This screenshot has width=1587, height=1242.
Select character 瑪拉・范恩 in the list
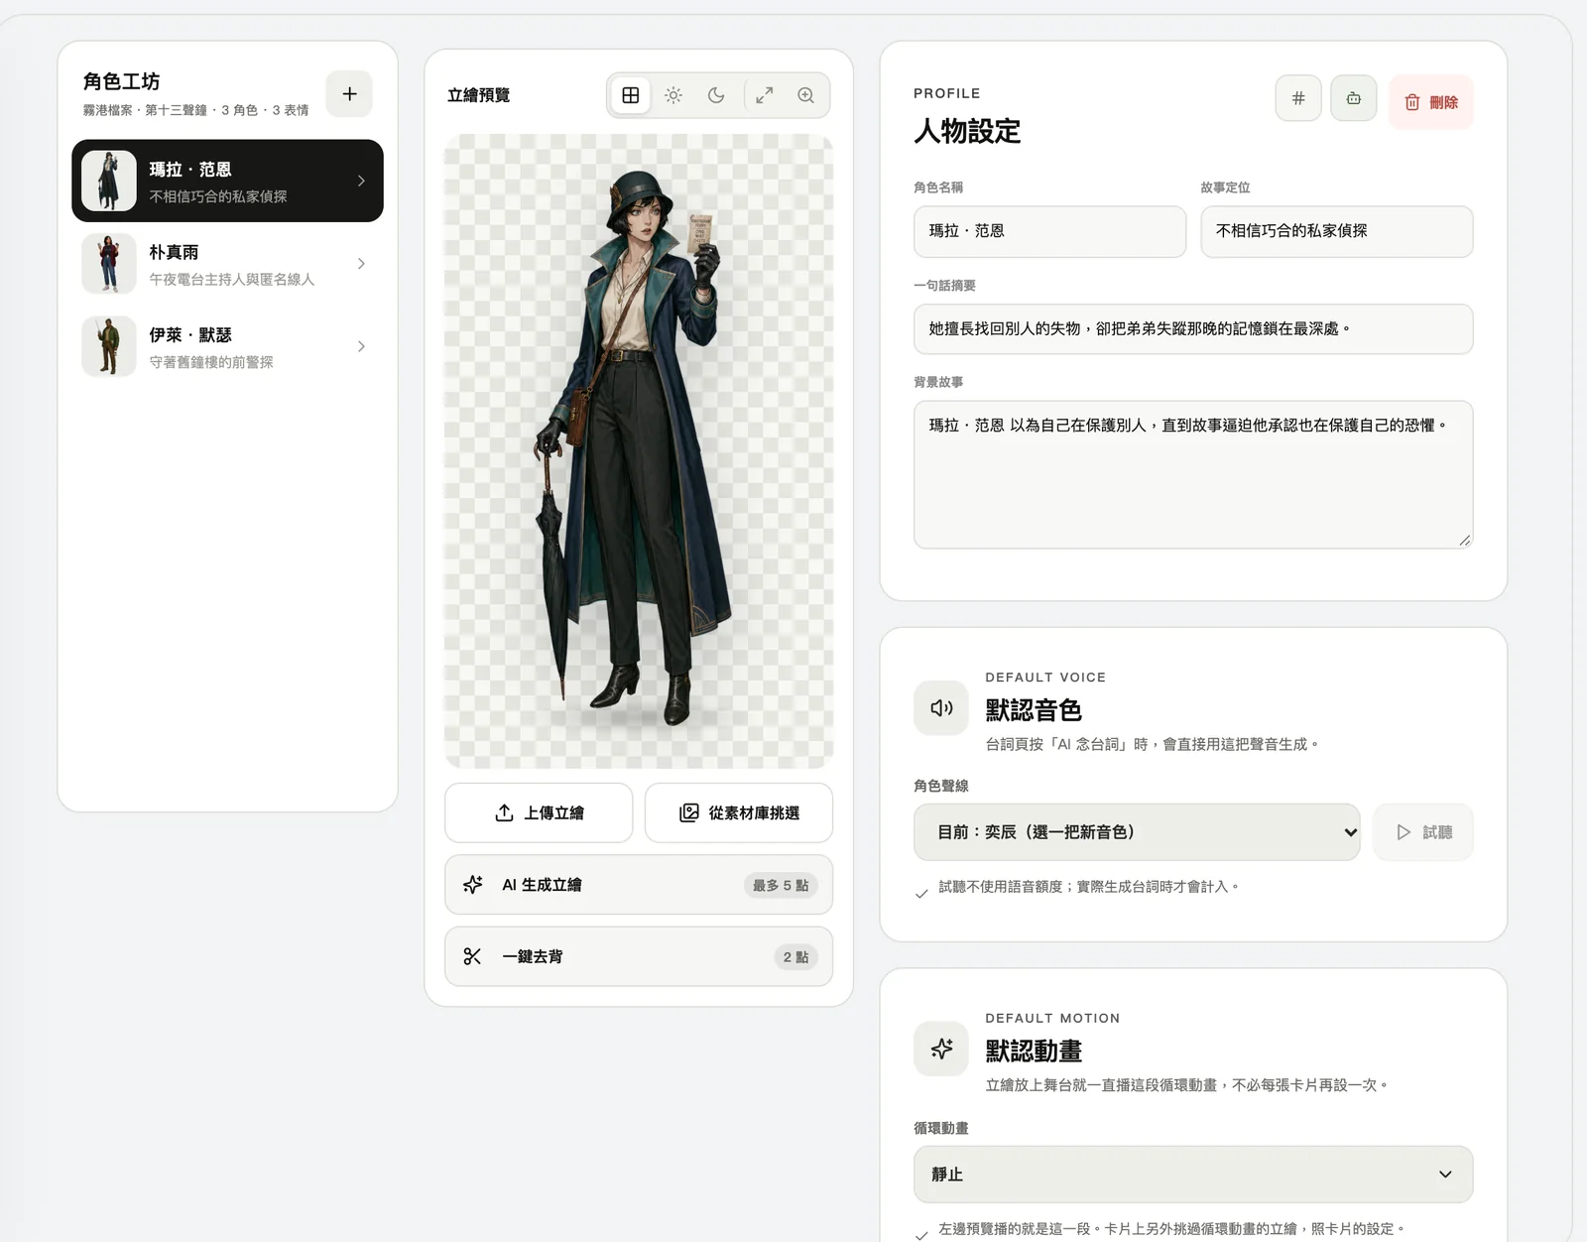(227, 181)
